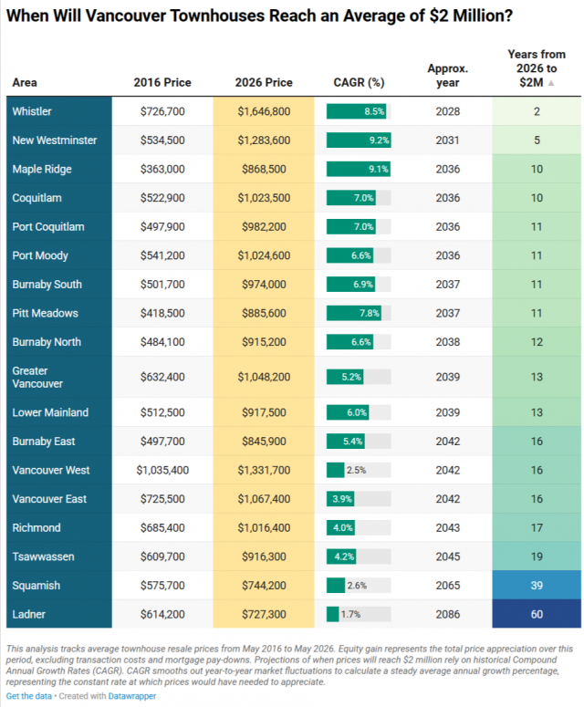Open the Datawrapper link
Image resolution: width=584 pixels, height=707 pixels.
point(132,696)
